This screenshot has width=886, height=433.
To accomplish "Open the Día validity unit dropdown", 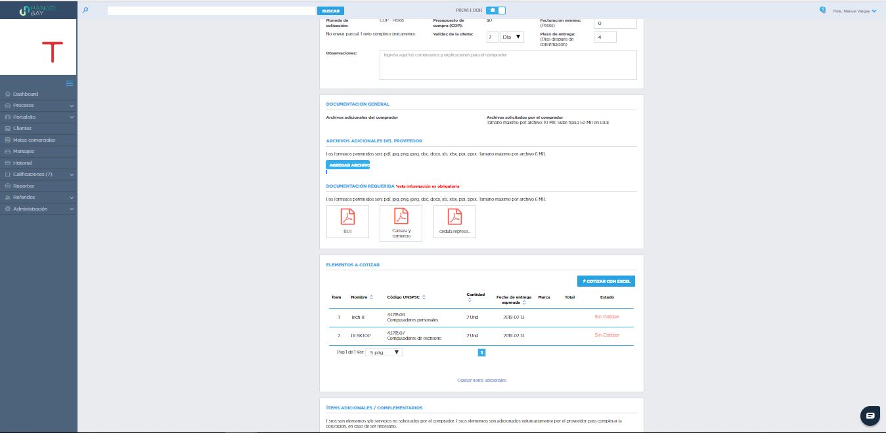I will (512, 37).
